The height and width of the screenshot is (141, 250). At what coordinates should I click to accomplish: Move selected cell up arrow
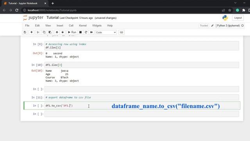point(57,32)
